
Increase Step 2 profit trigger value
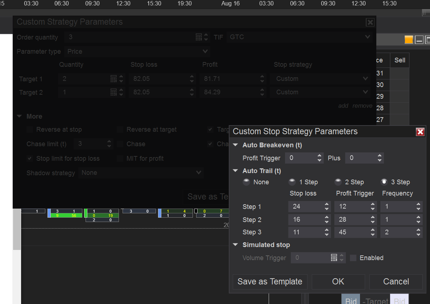coord(372,217)
